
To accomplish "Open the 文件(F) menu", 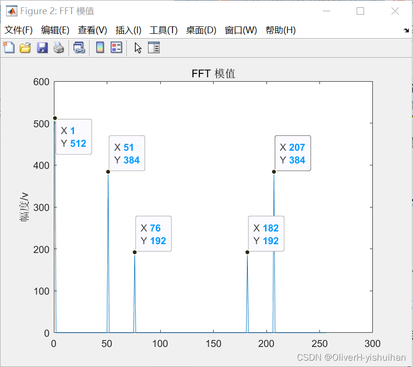I will 19,30.
